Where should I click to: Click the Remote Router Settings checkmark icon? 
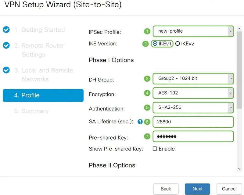(6, 46)
